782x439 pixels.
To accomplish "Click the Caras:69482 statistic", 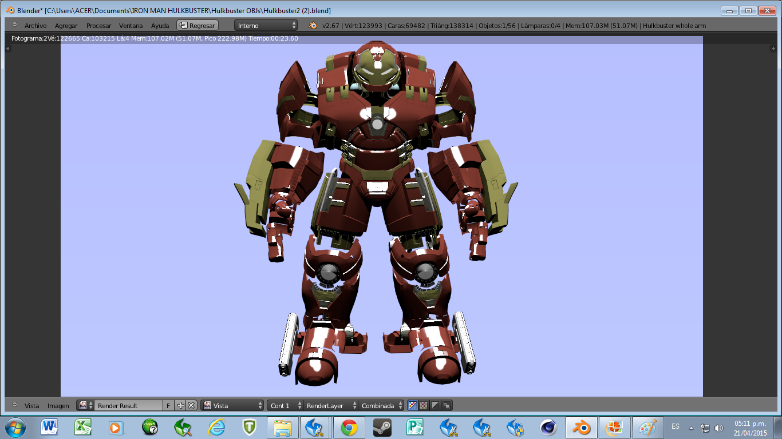I will (x=406, y=26).
